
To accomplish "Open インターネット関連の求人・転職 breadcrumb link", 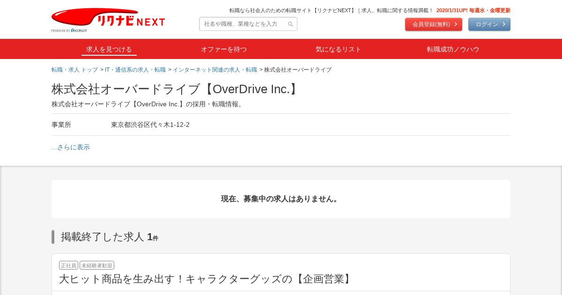I will click(x=215, y=70).
